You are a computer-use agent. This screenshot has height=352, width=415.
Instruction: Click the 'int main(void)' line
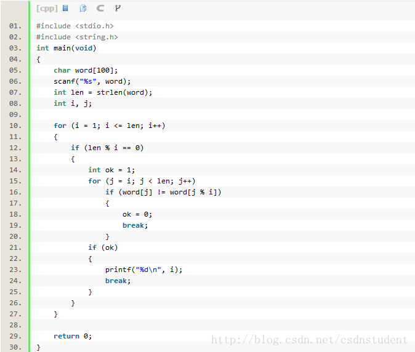click(x=66, y=48)
